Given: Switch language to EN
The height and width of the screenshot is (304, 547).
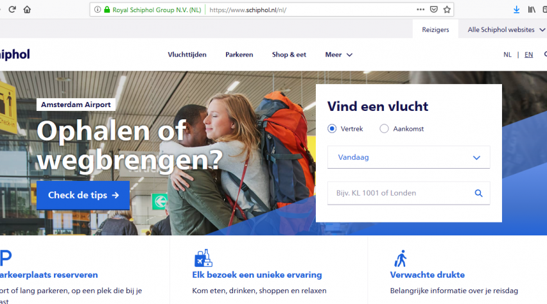Looking at the screenshot, I should [528, 55].
